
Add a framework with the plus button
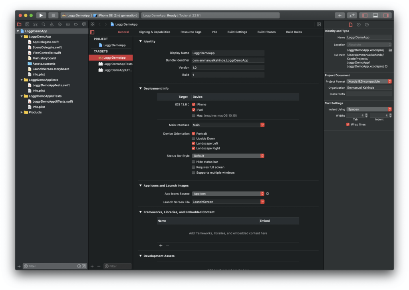pos(161,245)
